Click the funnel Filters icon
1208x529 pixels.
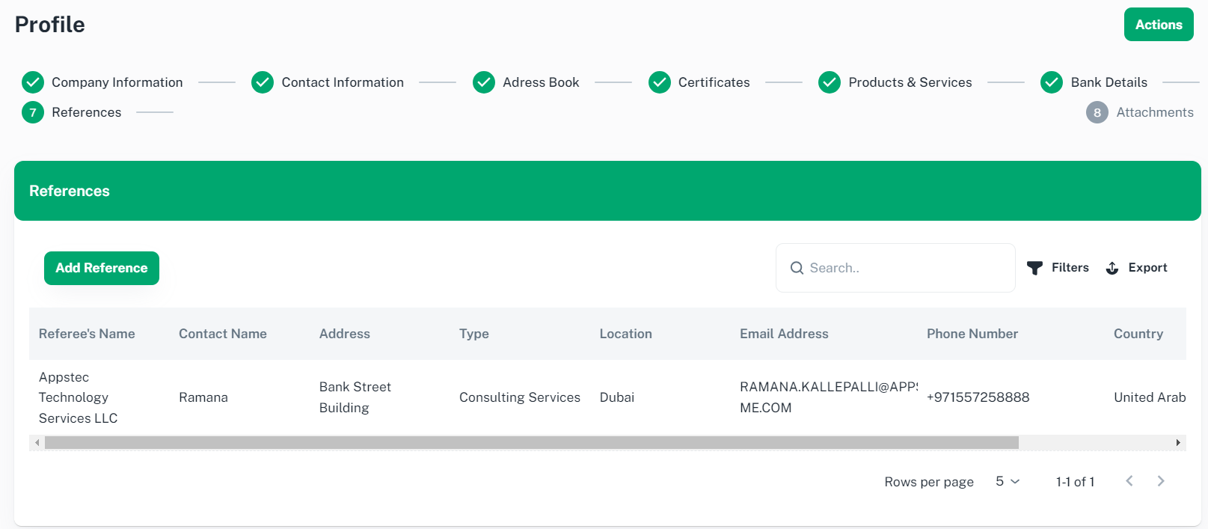click(x=1034, y=268)
